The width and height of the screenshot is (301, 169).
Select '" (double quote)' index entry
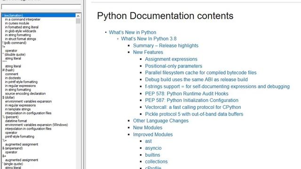[x=14, y=54]
